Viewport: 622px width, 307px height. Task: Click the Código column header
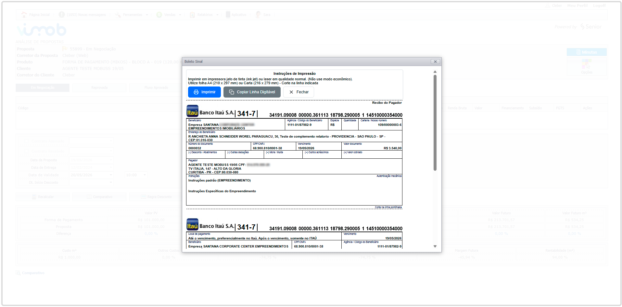pos(23,108)
